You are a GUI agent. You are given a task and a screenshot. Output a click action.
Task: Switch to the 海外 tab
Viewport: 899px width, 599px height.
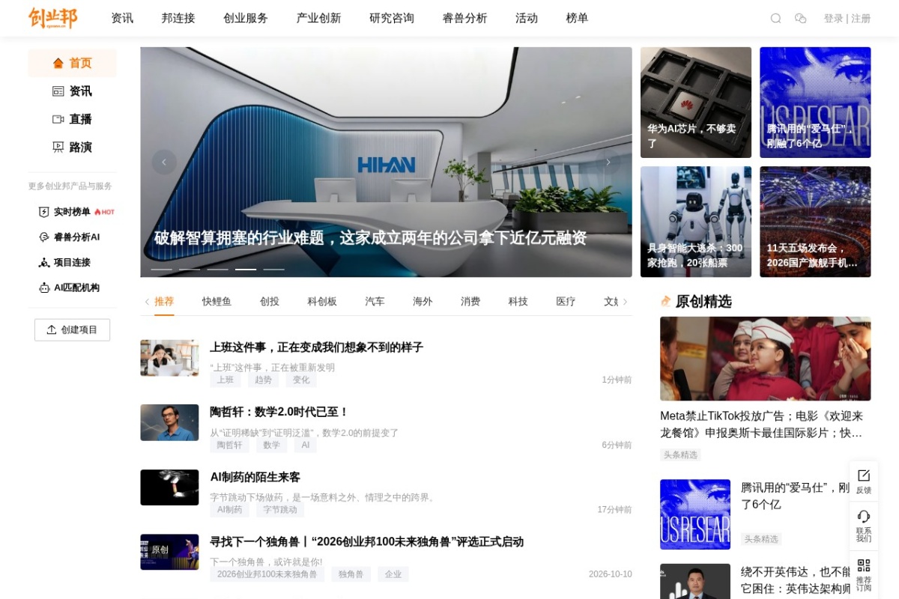point(423,301)
